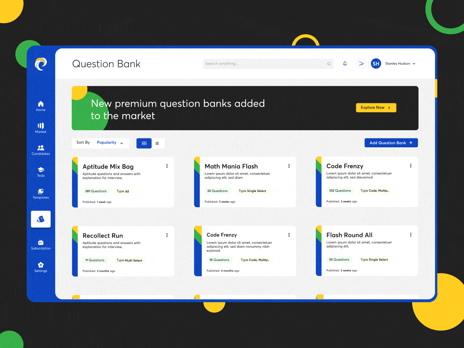Select the Tests sidebar icon

pyautogui.click(x=41, y=172)
